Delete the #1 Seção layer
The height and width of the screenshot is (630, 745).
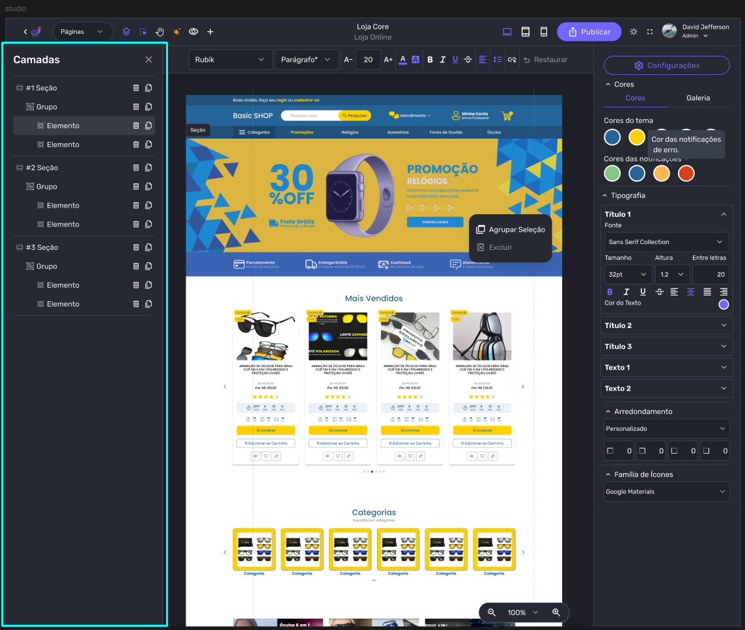(x=136, y=88)
